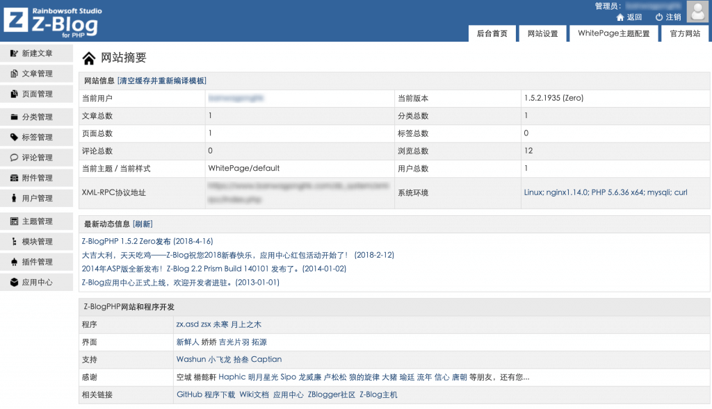Click 清空缓存并重新编译模板 link
Screen dimensions: 712x409
pyautogui.click(x=161, y=81)
